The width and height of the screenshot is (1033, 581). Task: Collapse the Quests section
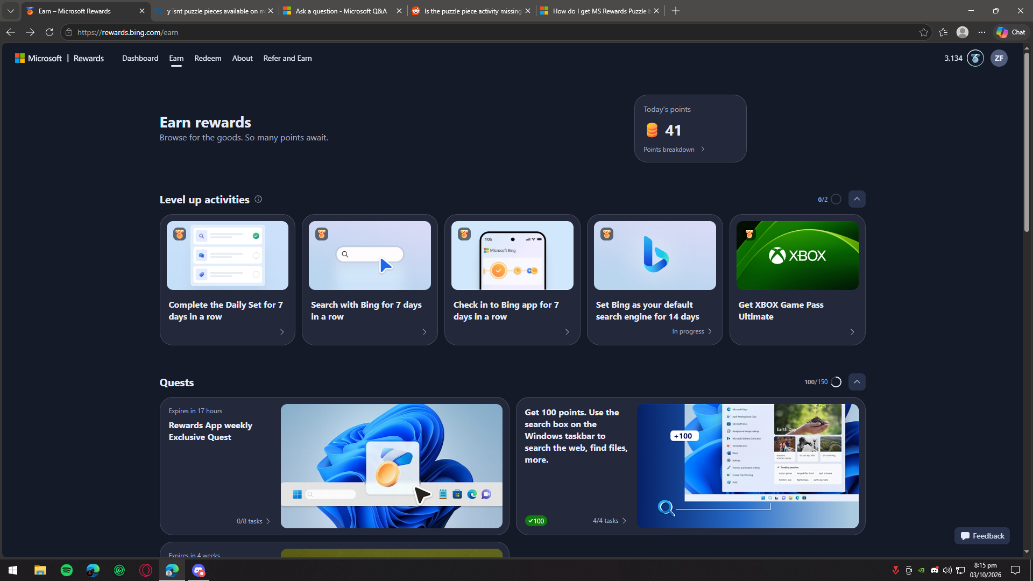point(857,382)
